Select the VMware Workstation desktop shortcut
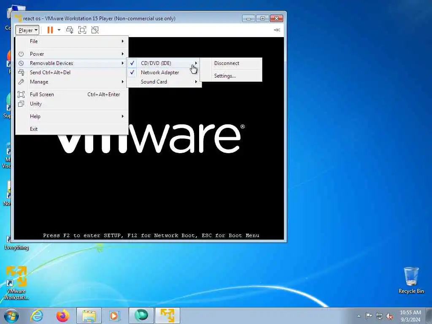The width and height of the screenshot is (432, 324). coord(16,283)
